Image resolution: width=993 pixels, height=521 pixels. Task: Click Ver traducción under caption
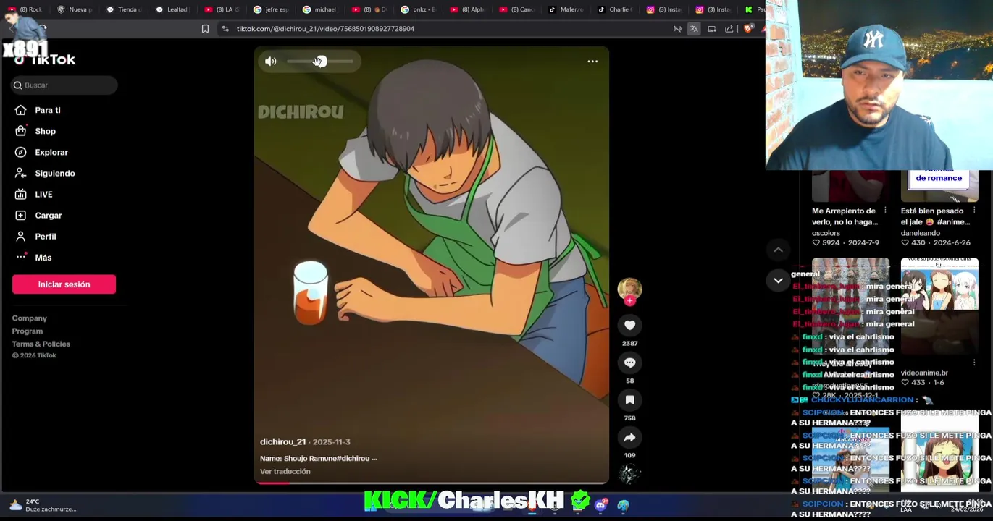click(x=285, y=472)
